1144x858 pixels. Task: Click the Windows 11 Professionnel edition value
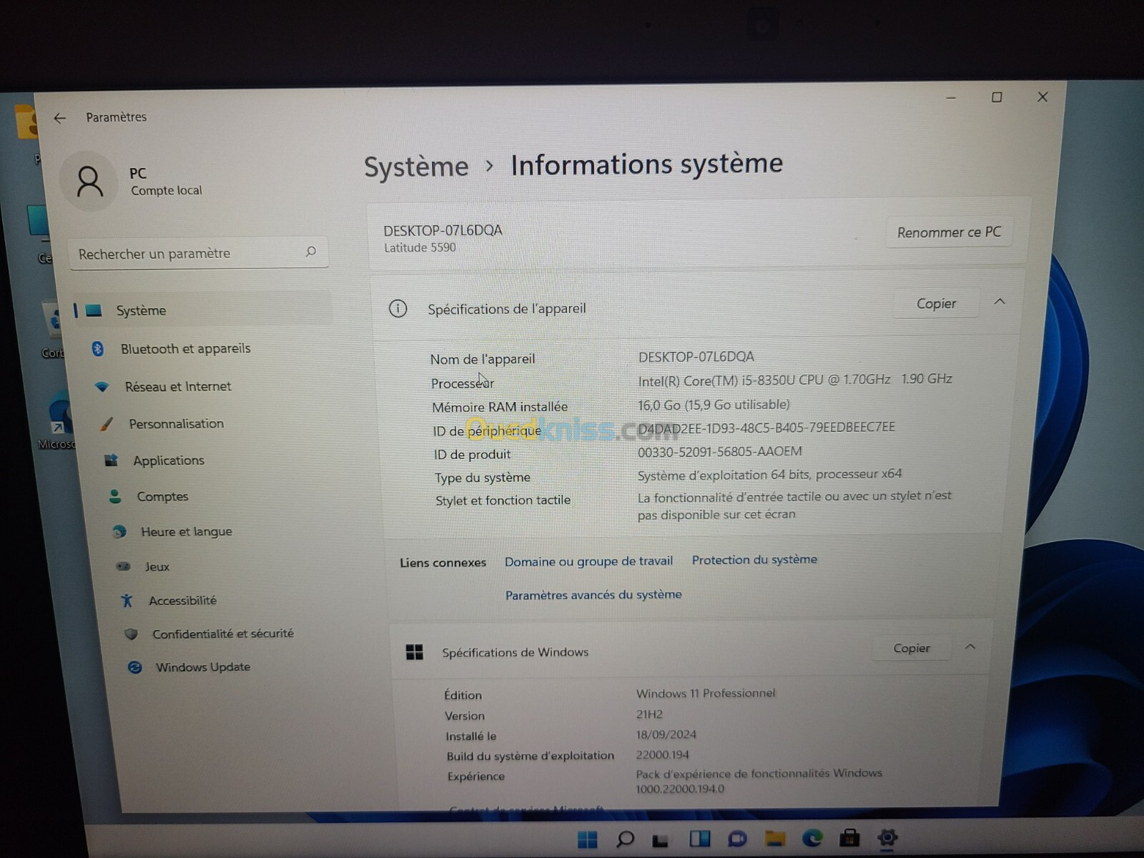pyautogui.click(x=706, y=693)
